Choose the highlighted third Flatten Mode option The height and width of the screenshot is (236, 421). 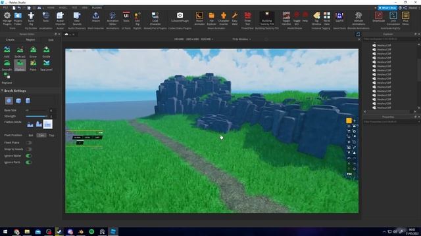coord(48,124)
